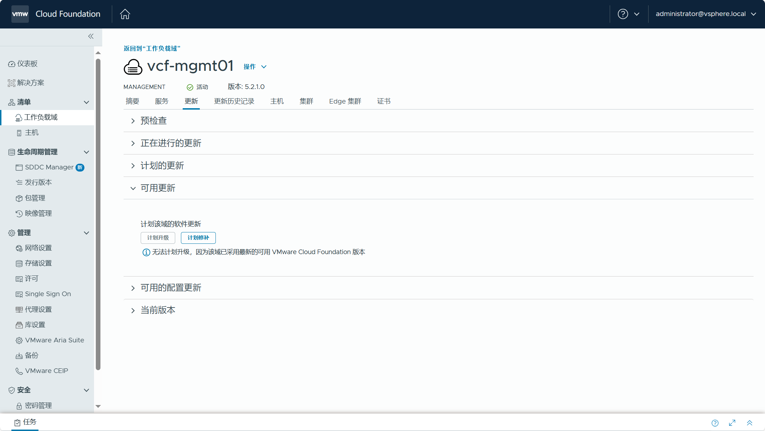This screenshot has height=431, width=765.
Task: Click the 计划修补 button
Action: pyautogui.click(x=198, y=238)
